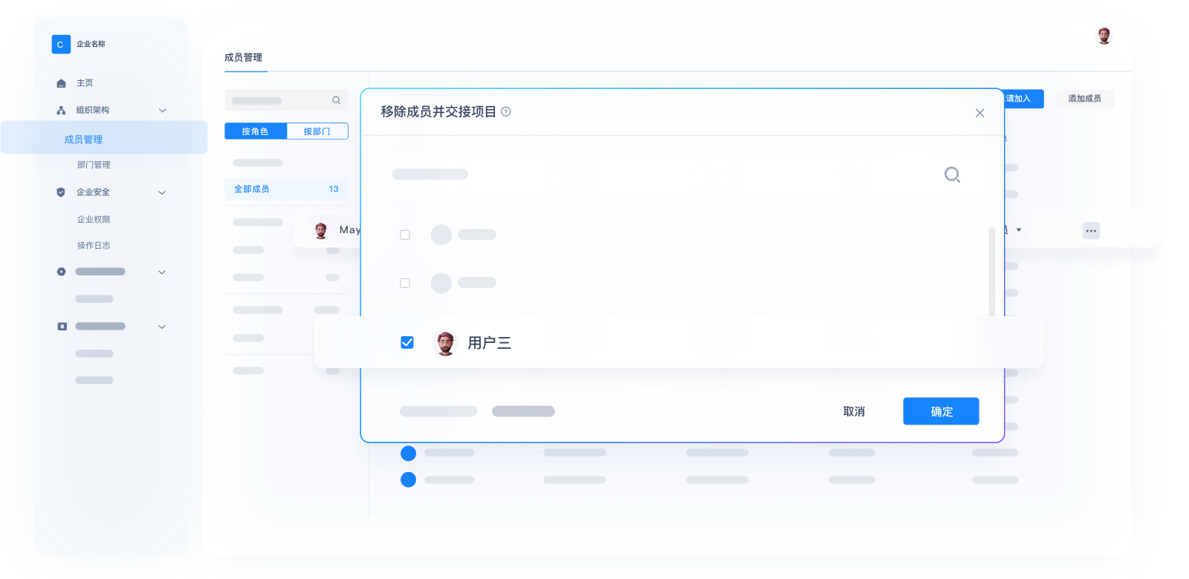Click the home icon beside 主页

coord(61,83)
